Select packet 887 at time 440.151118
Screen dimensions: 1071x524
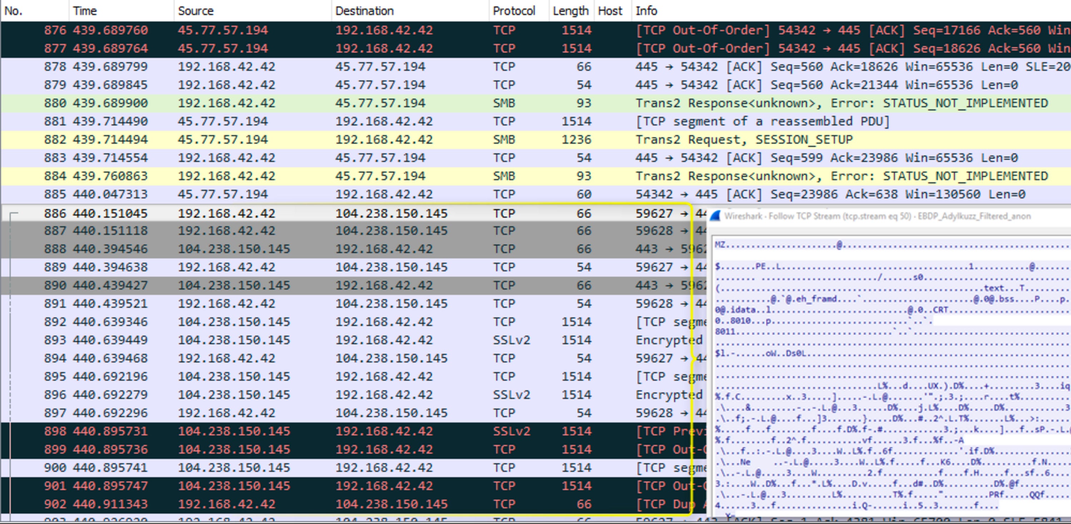pos(353,231)
